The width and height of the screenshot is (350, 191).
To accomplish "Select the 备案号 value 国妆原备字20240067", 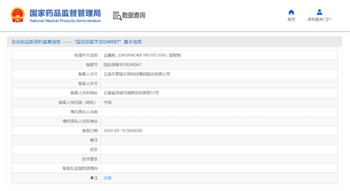I will point(122,65).
